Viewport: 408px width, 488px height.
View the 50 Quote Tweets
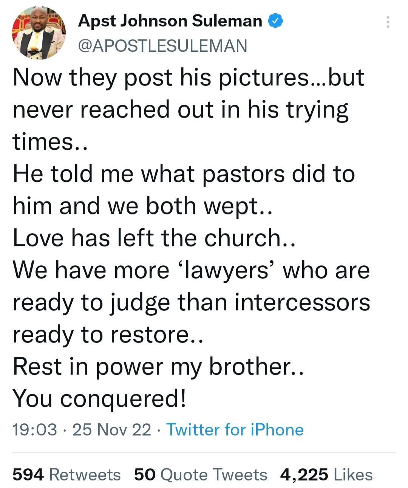pyautogui.click(x=200, y=475)
